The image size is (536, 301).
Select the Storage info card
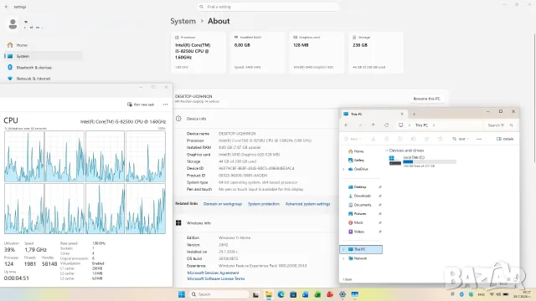pos(376,52)
